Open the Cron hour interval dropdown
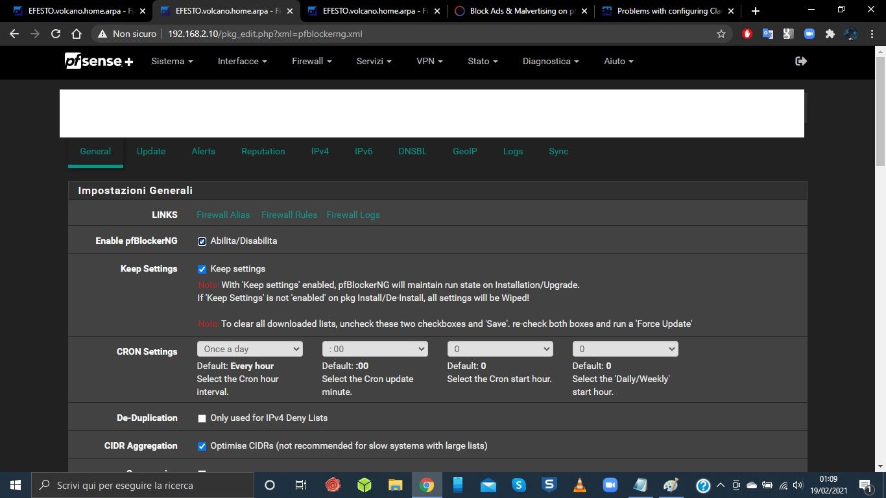 (x=250, y=349)
